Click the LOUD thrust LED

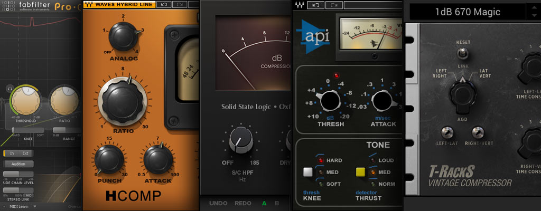pos(372,160)
